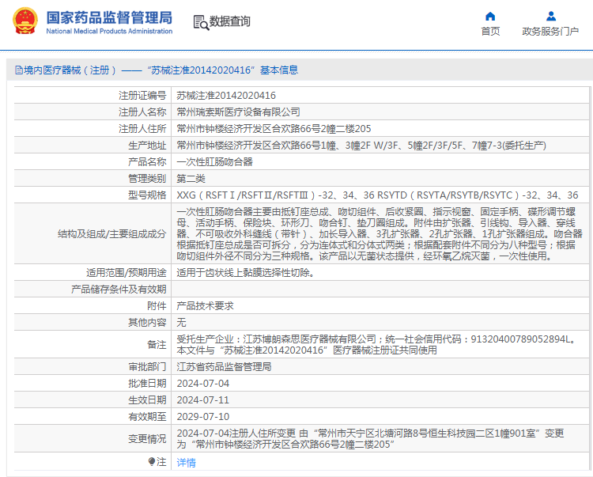The height and width of the screenshot is (477, 593).
Task: Go to 首页 text link
Action: (490, 32)
